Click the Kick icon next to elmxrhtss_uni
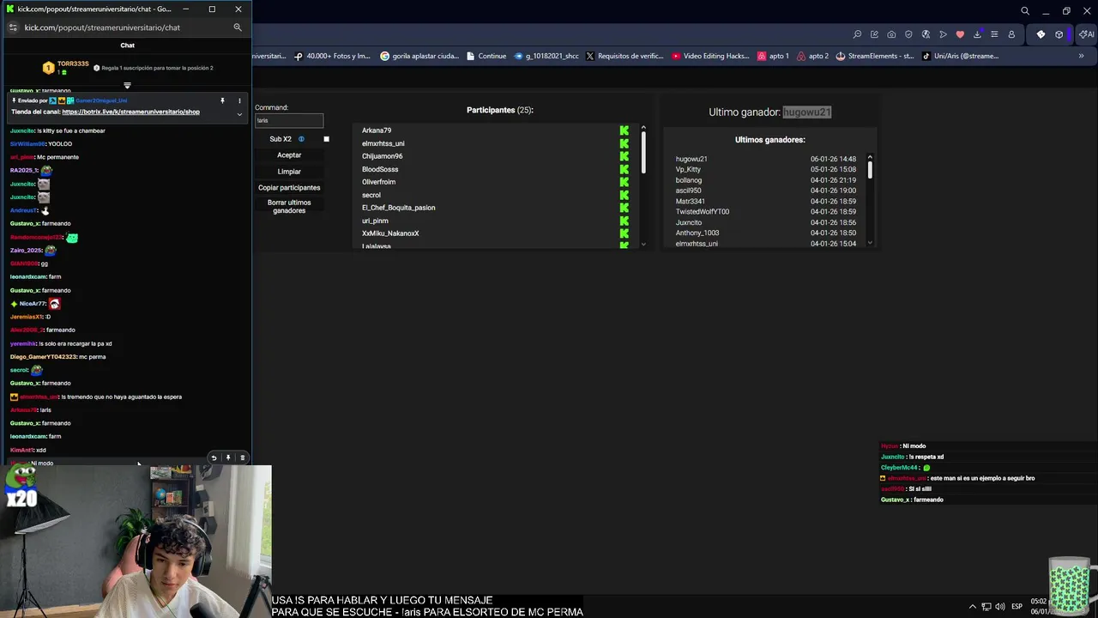Image resolution: width=1098 pixels, height=618 pixels. [x=624, y=143]
